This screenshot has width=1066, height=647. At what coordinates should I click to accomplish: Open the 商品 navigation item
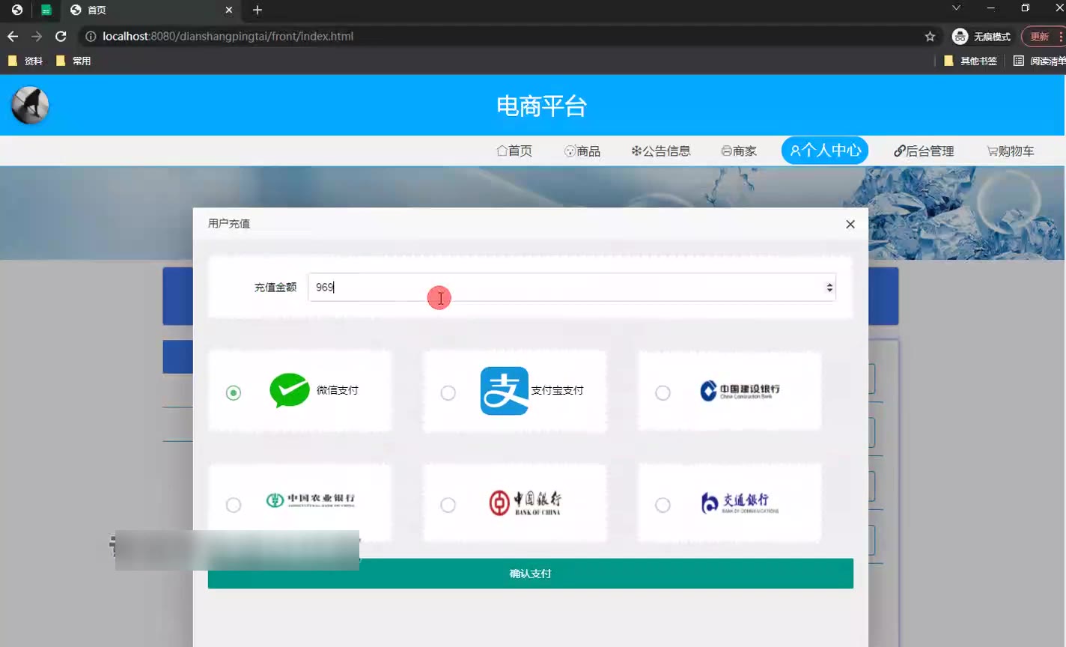pos(582,151)
